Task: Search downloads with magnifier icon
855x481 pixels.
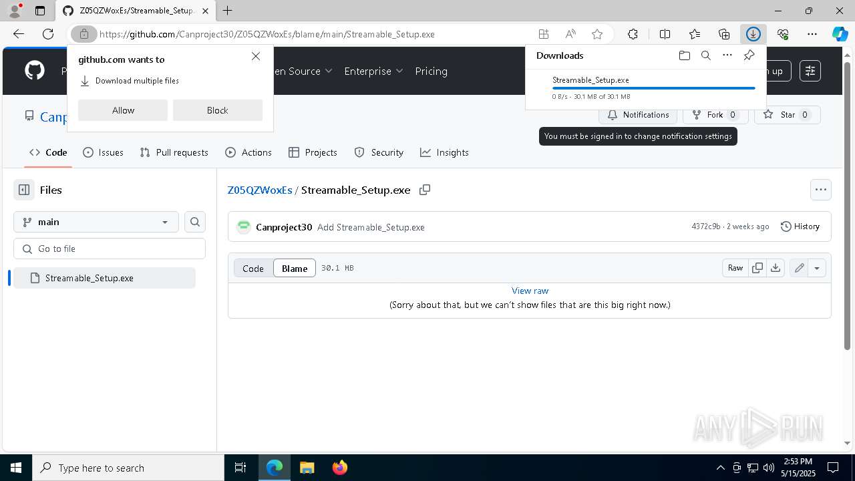Action: [x=705, y=55]
